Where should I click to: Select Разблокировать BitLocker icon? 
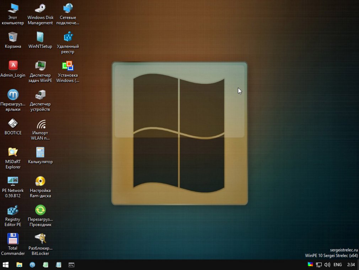(40, 244)
